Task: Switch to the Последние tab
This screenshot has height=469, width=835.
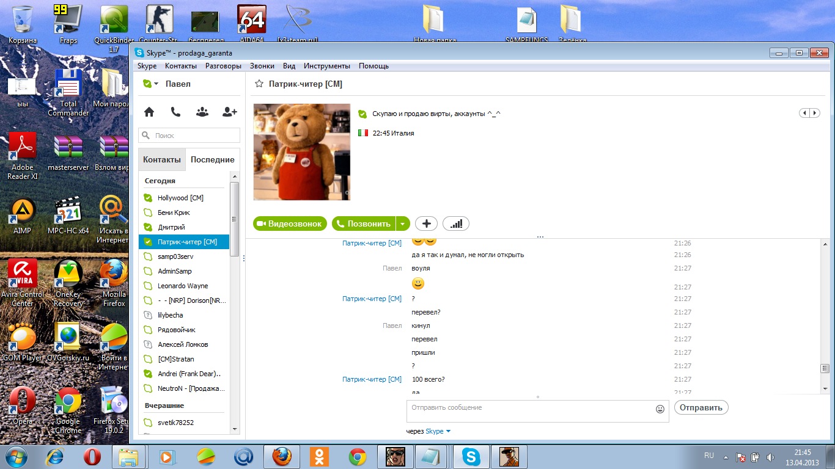Action: pos(213,159)
